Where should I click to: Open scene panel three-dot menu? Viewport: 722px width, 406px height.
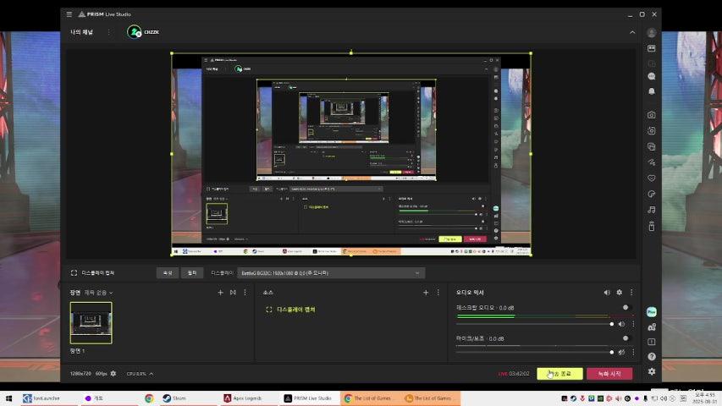click(x=245, y=293)
